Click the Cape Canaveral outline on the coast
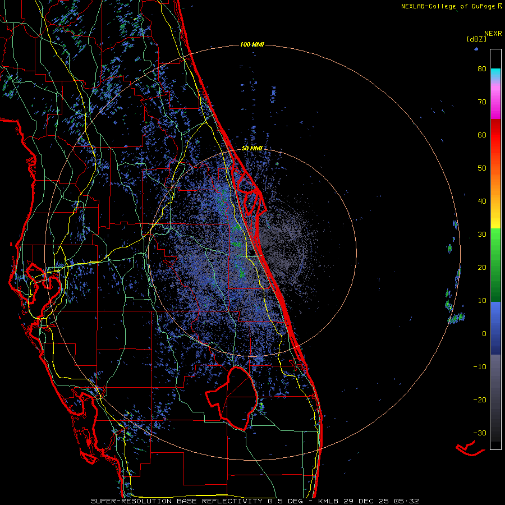The image size is (505, 505). [x=251, y=193]
